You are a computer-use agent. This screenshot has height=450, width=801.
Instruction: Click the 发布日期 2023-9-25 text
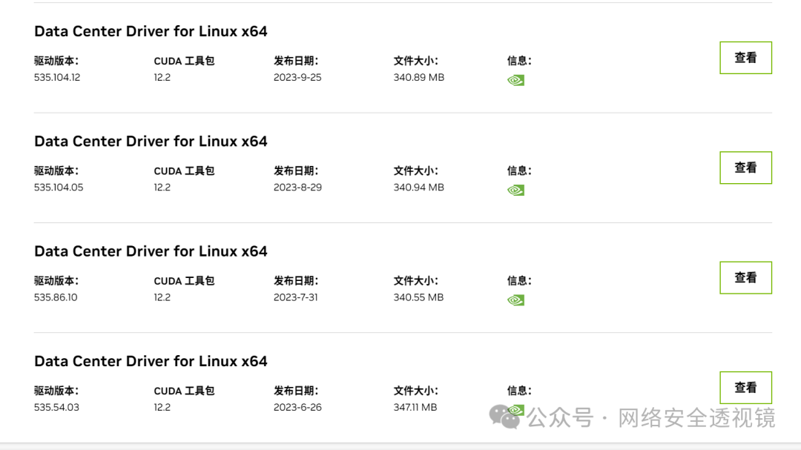pyautogui.click(x=295, y=77)
